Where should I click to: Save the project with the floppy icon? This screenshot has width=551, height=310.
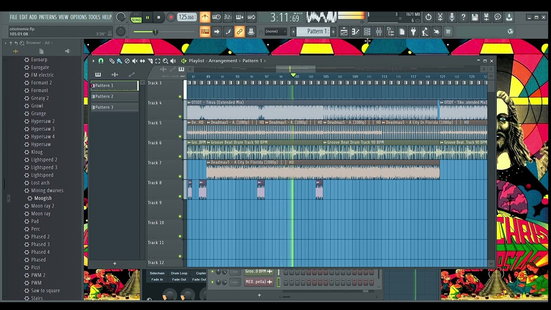click(x=475, y=17)
